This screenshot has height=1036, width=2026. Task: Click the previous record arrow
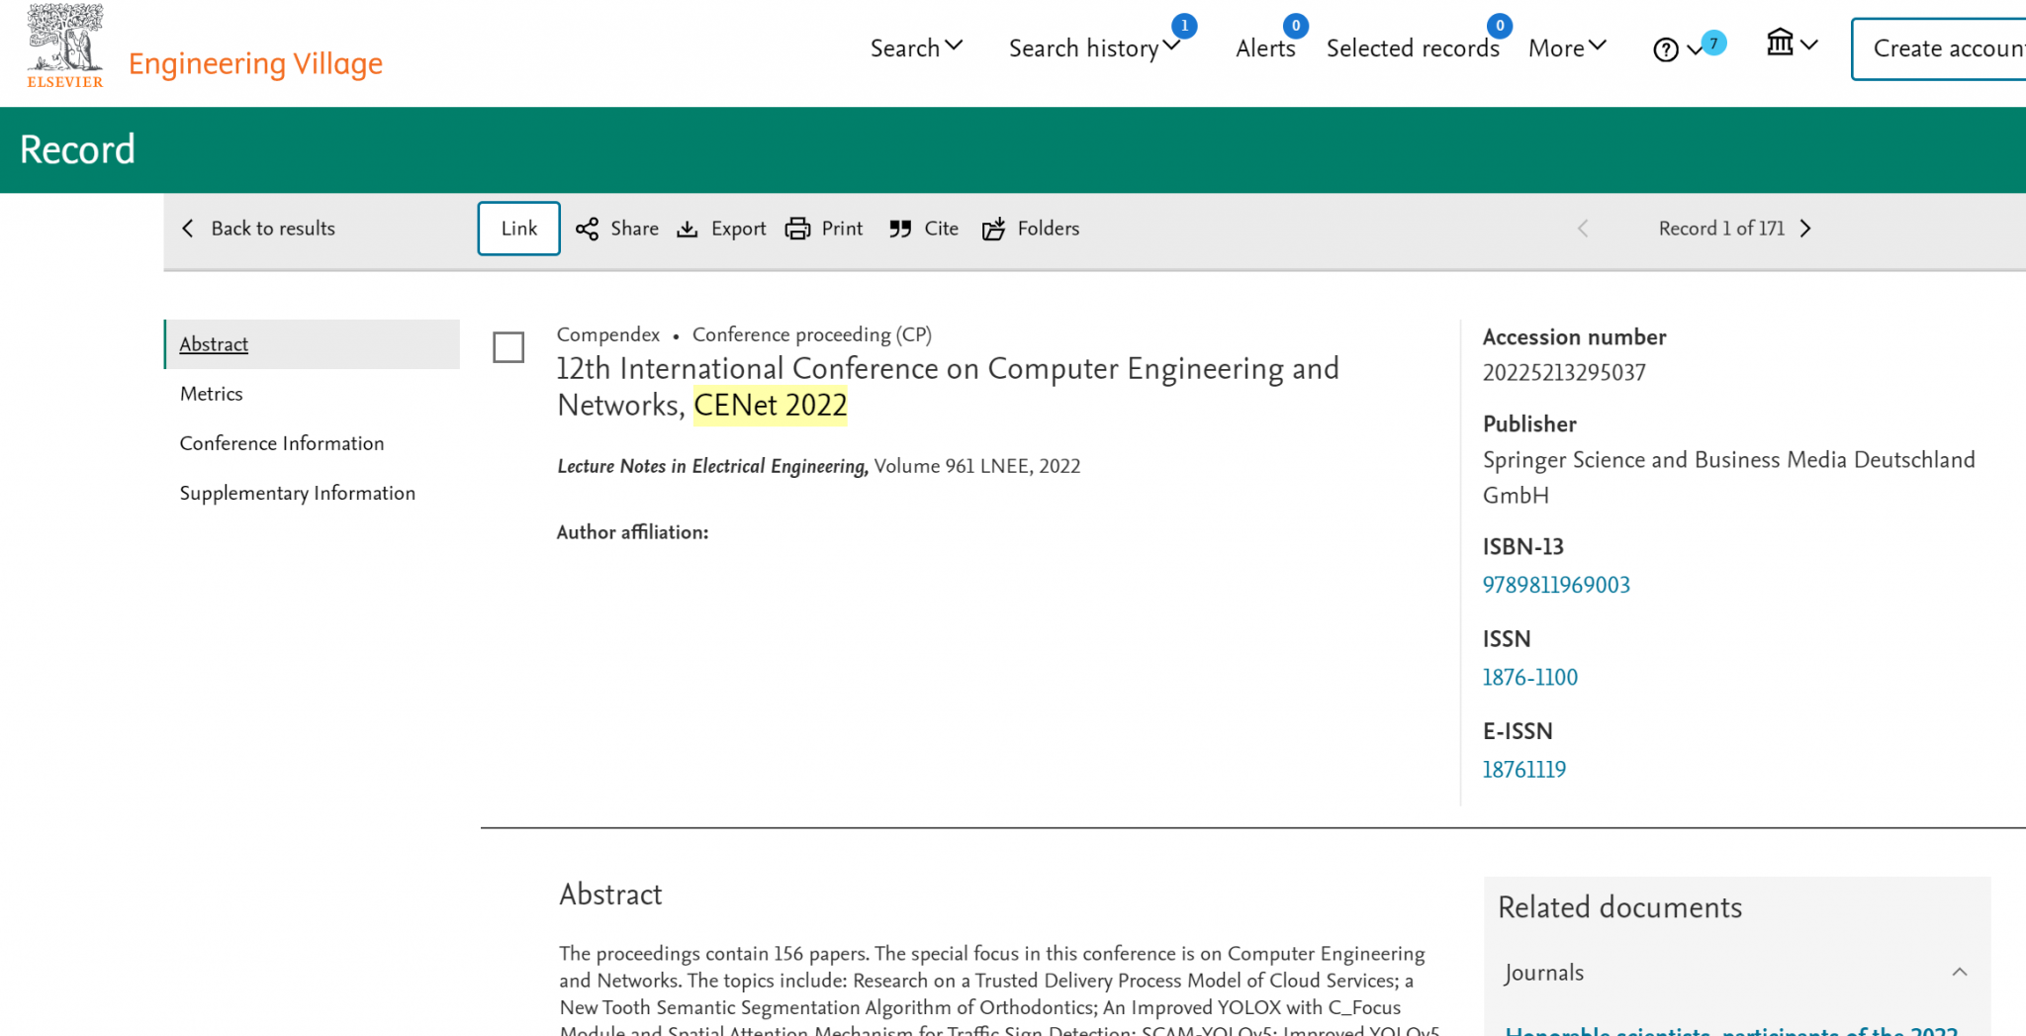click(x=1583, y=229)
